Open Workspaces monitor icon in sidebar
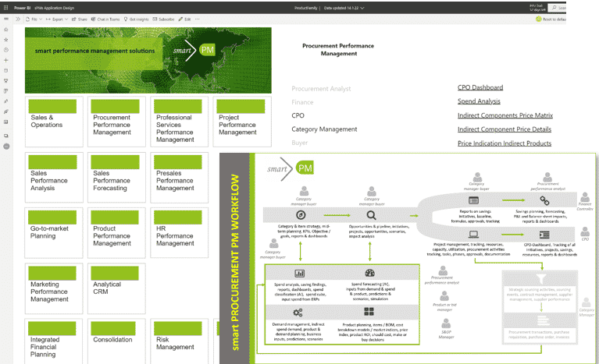This screenshot has height=364, width=599. click(x=6, y=136)
